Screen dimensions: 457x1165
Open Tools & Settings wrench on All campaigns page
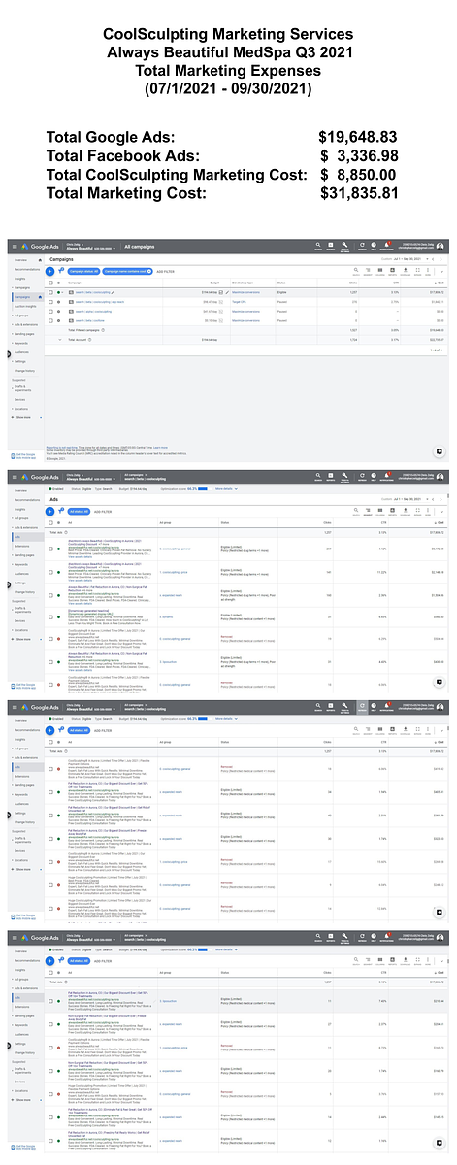point(345,246)
